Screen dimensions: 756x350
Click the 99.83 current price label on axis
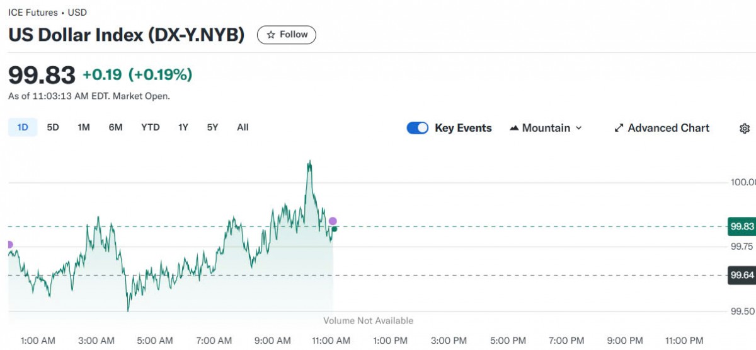point(742,226)
